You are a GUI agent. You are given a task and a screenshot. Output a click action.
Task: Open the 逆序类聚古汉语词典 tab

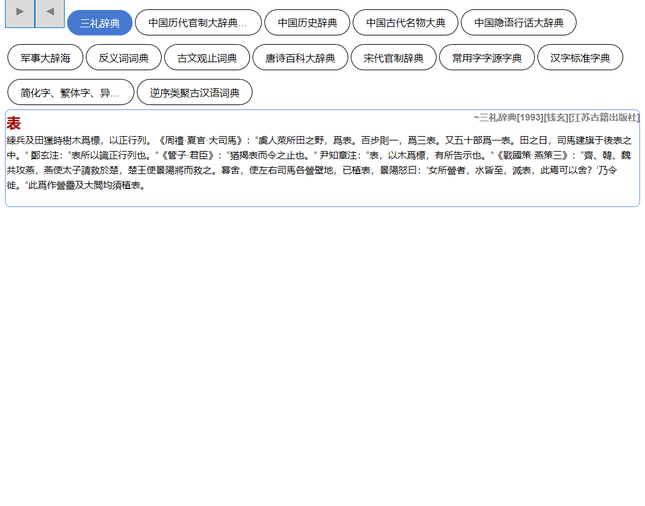click(195, 93)
